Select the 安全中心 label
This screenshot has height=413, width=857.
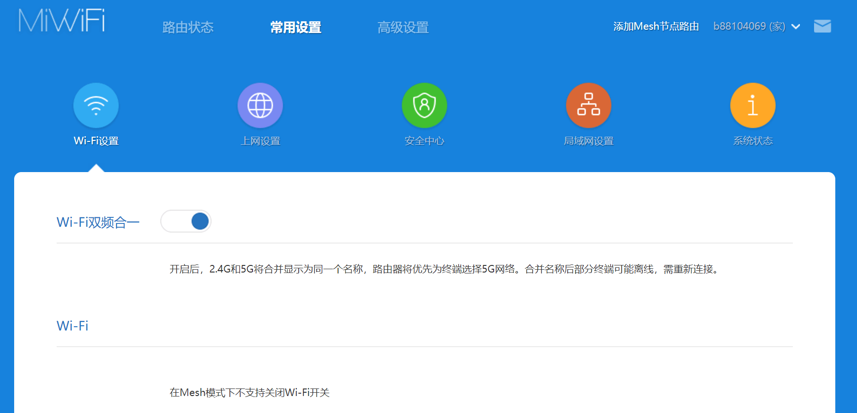point(424,141)
